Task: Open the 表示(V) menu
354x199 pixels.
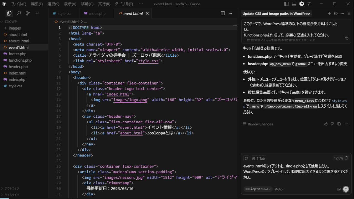Action: (x=70, y=4)
